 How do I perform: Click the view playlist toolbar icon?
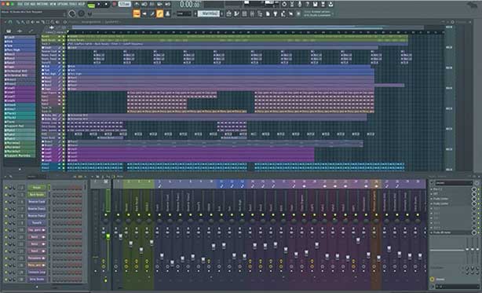229,14
